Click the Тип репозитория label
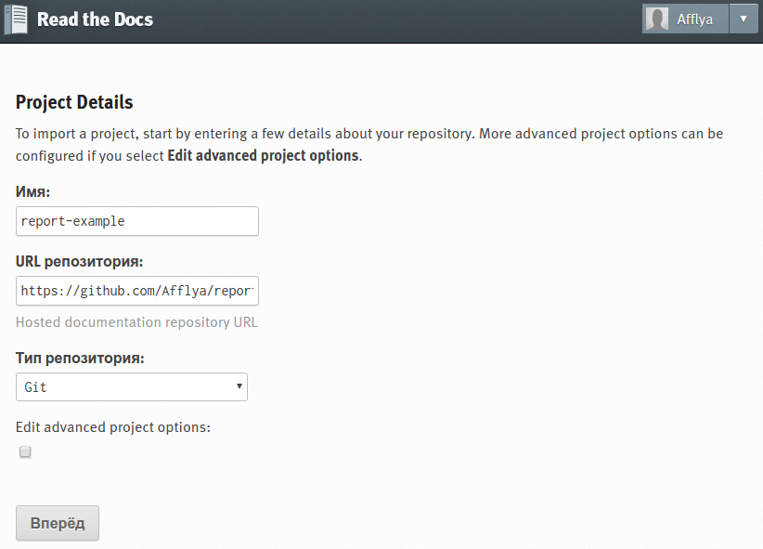 pyautogui.click(x=80, y=358)
